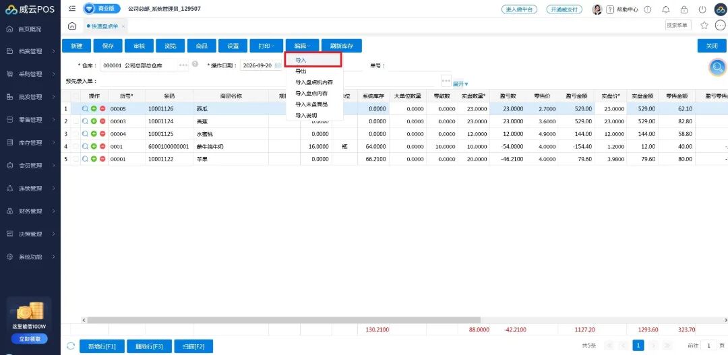728x355 pixels.
Task: Click the notification bell icon
Action: pyautogui.click(x=666, y=9)
